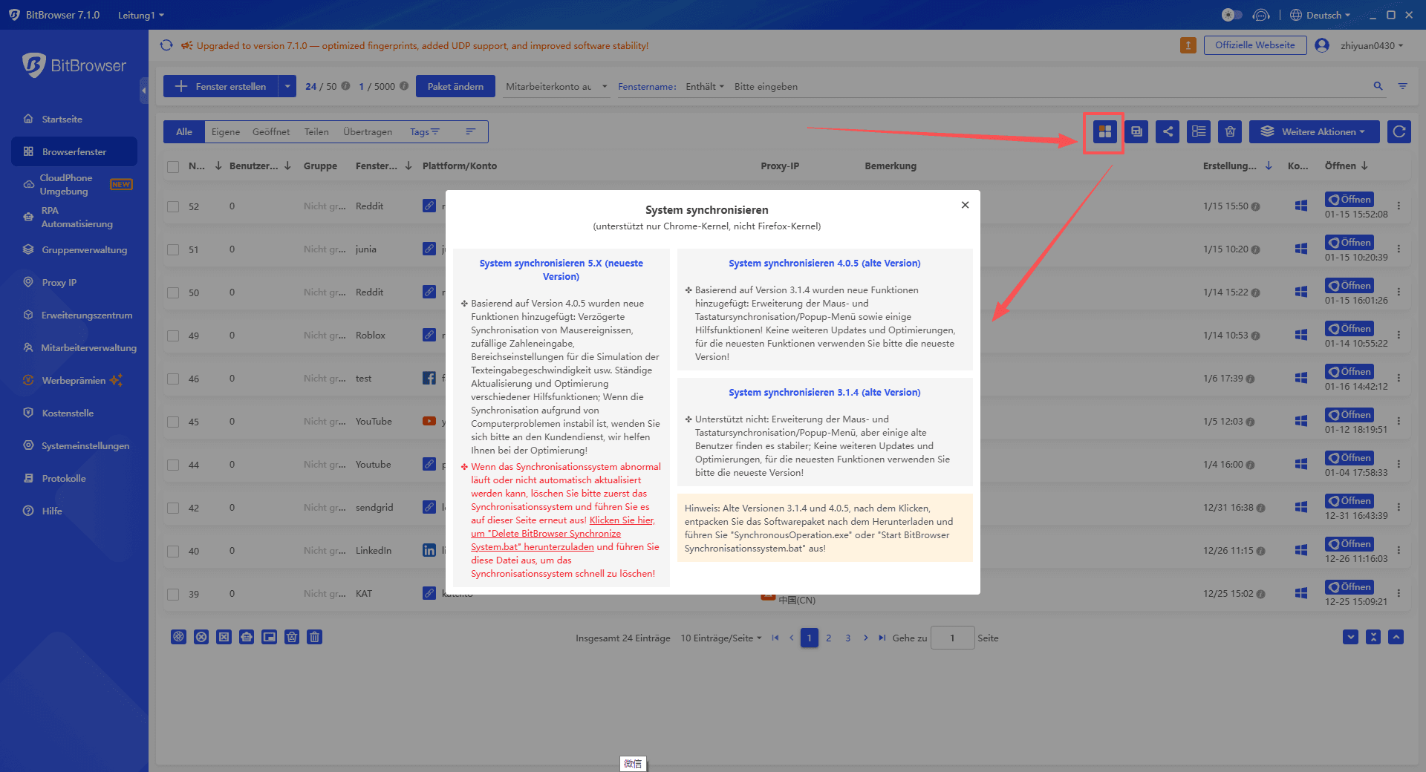The height and width of the screenshot is (772, 1426).
Task: Open the Weitere Aktionen dropdown
Action: [1313, 131]
